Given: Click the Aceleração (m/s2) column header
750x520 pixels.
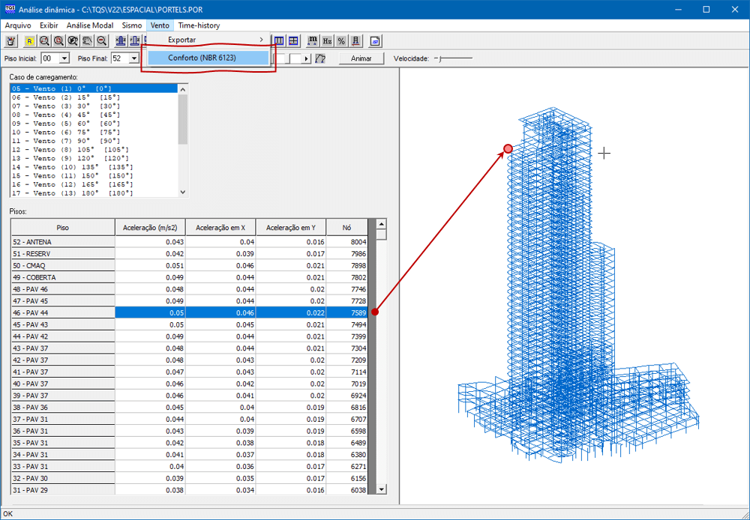Looking at the screenshot, I should tap(150, 228).
